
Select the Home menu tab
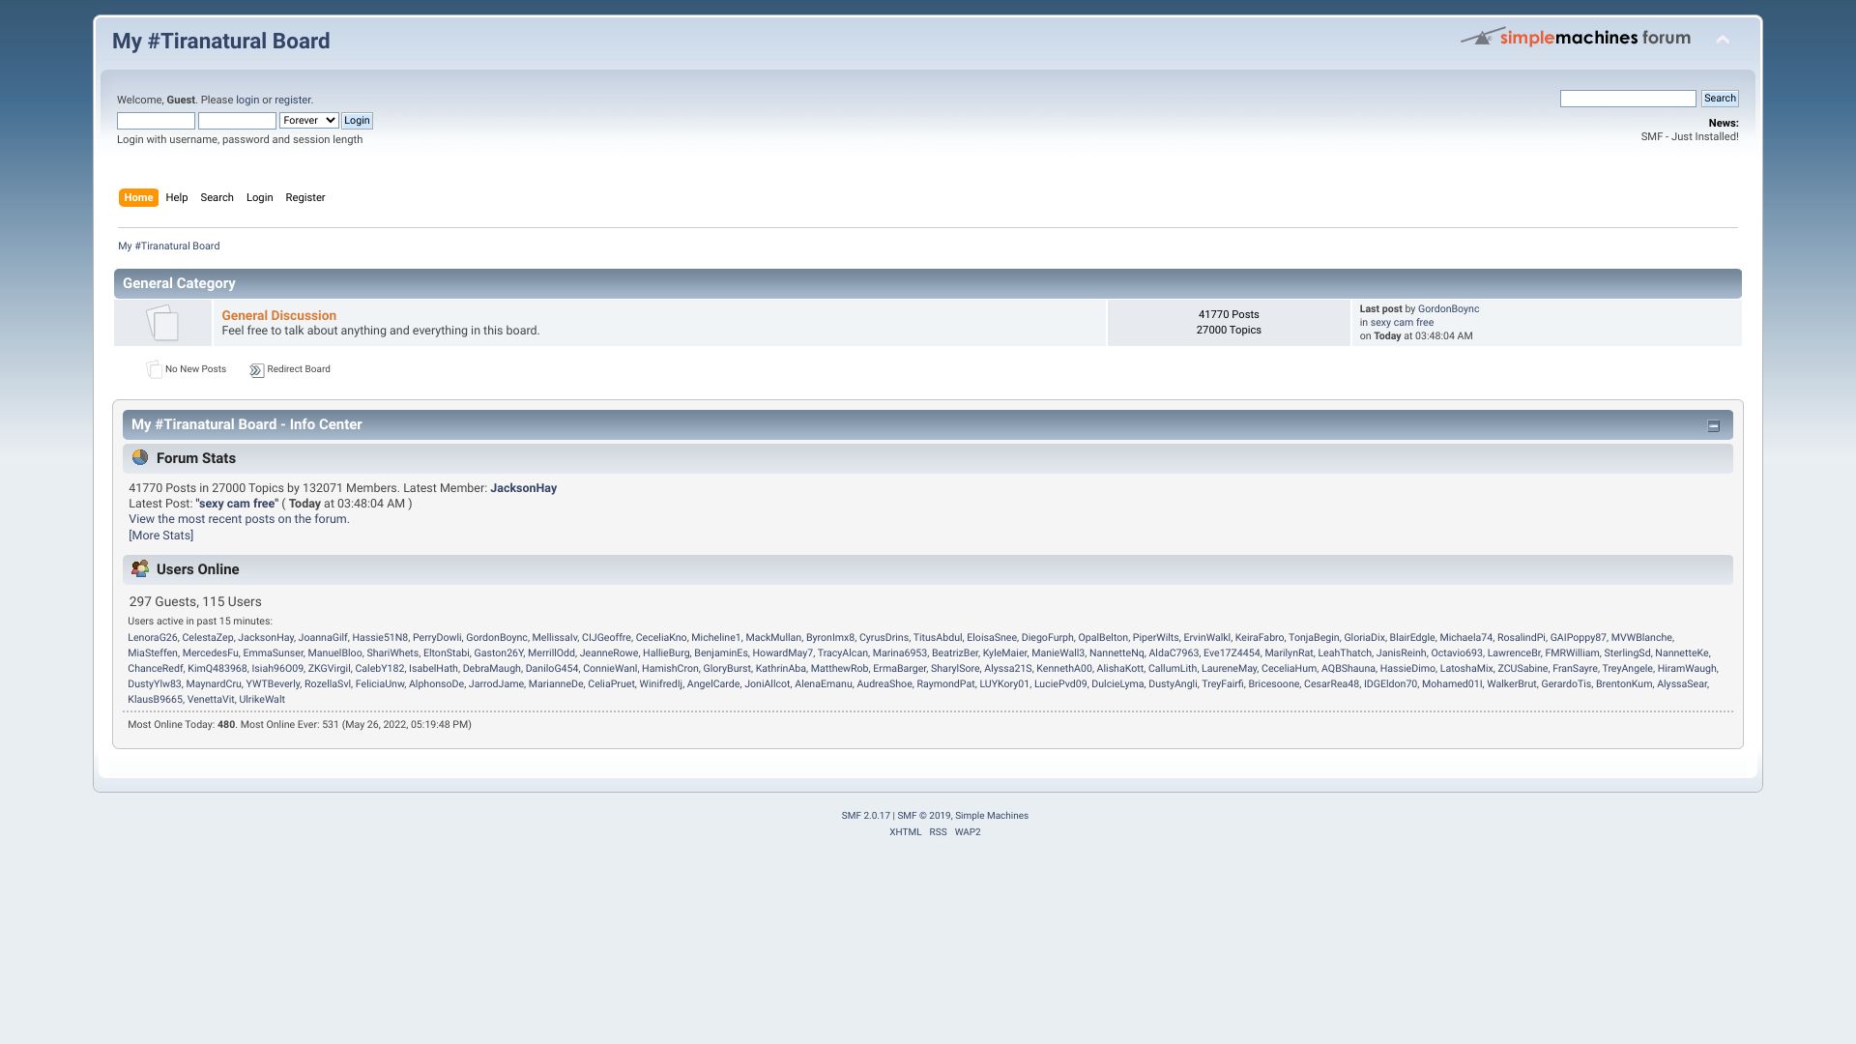coord(137,197)
